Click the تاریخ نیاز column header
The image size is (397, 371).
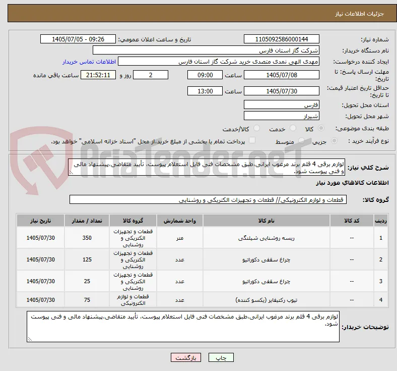(40, 221)
